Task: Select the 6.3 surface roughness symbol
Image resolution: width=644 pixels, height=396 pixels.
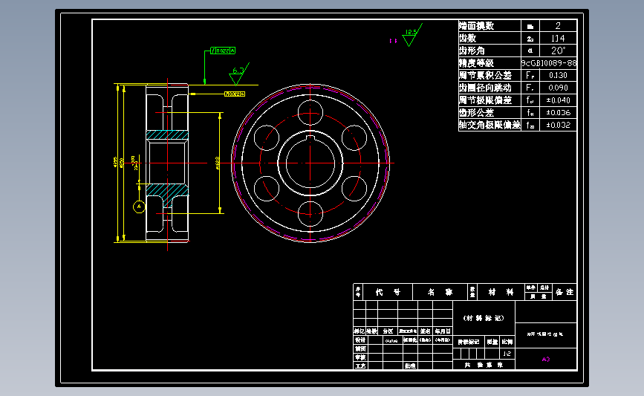Action: pos(238,74)
